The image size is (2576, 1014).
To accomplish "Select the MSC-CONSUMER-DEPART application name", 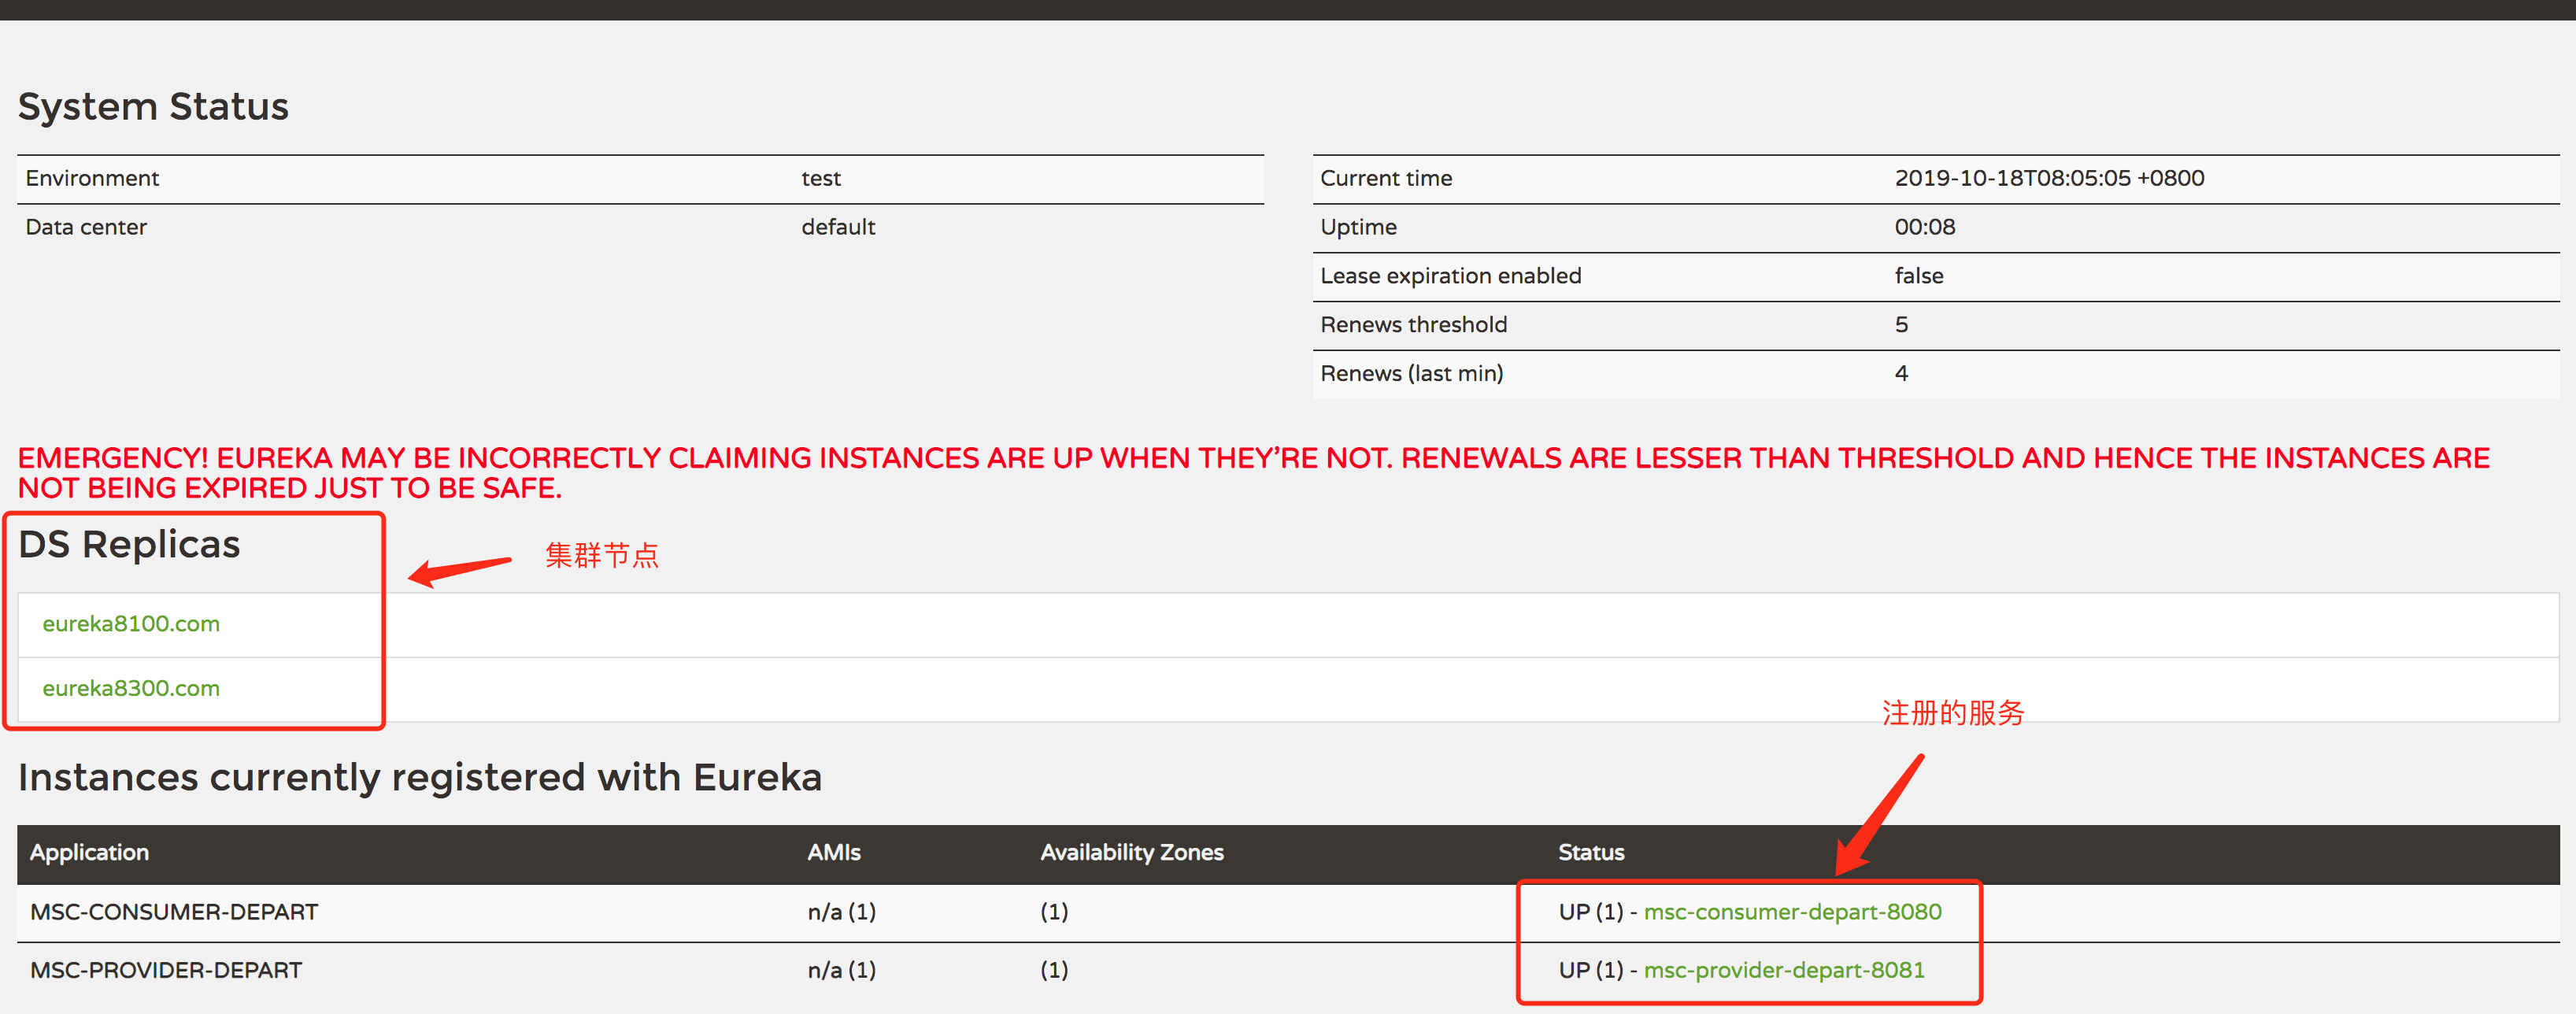I will click(174, 912).
